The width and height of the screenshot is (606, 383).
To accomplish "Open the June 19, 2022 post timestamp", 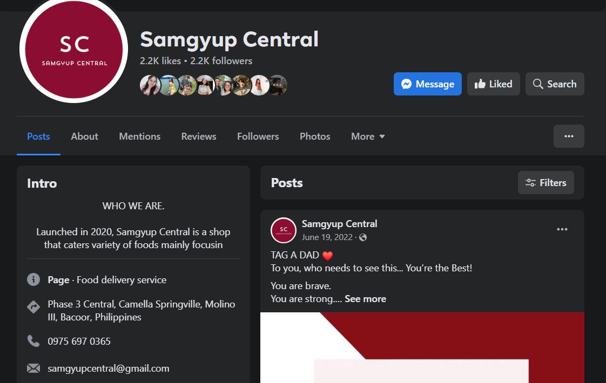I will tap(327, 237).
